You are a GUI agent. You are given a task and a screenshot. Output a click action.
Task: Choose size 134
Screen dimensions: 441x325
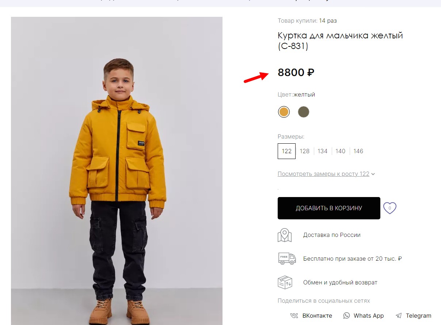point(322,151)
